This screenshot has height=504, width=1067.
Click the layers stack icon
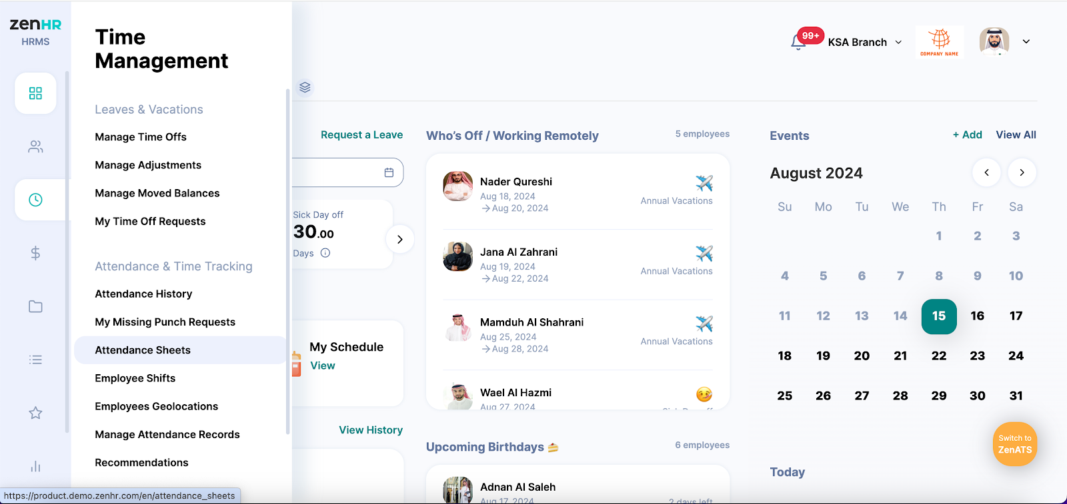305,87
